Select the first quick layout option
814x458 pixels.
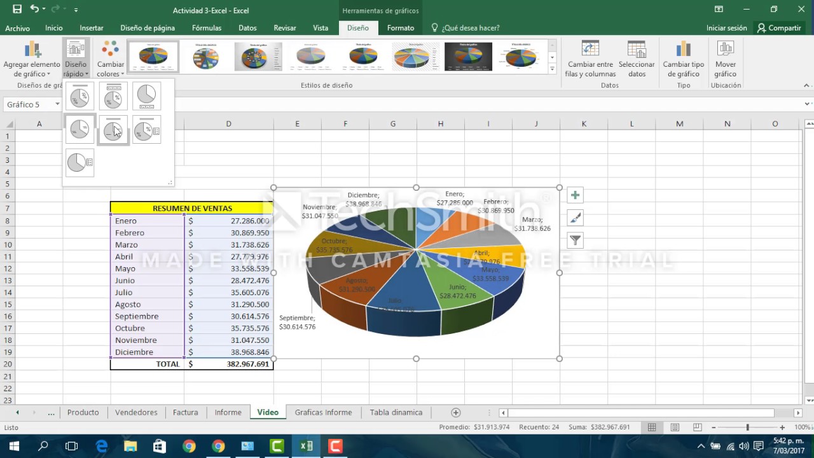pyautogui.click(x=79, y=96)
